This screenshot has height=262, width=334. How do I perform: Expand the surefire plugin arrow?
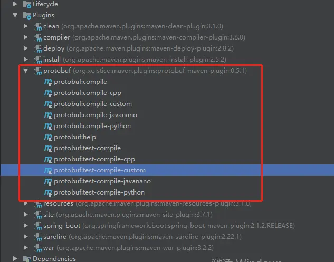(x=26, y=237)
